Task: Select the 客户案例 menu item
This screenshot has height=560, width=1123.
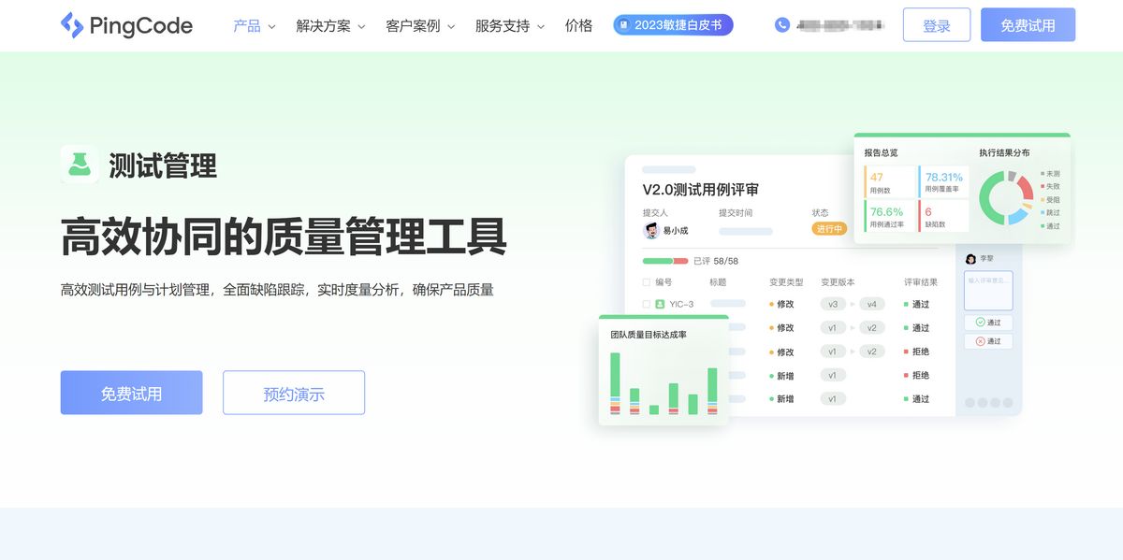Action: [413, 25]
